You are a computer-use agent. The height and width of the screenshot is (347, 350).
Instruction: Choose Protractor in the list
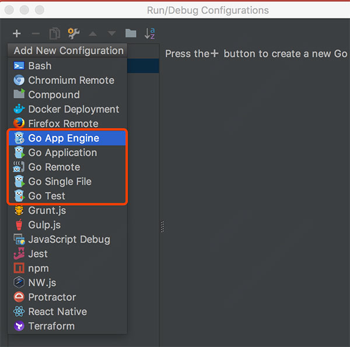(67, 297)
